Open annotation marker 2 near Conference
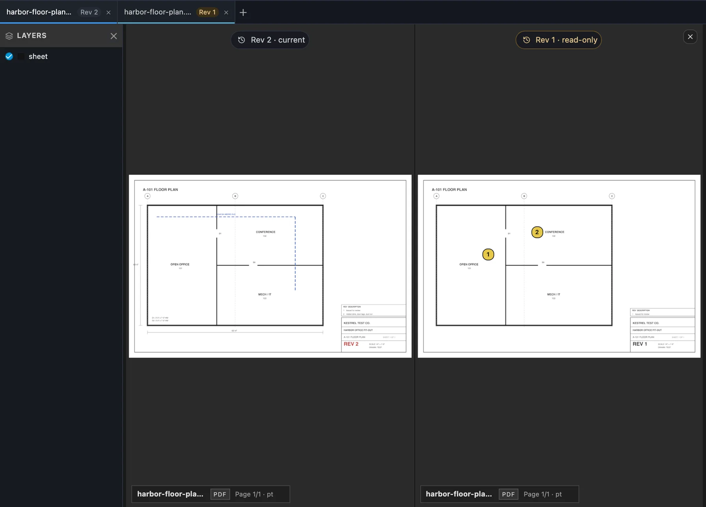 (x=537, y=232)
